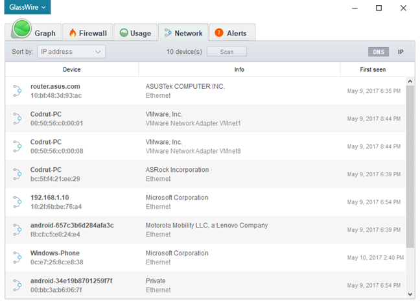Click the scrollbar down arrow

[x=410, y=294]
